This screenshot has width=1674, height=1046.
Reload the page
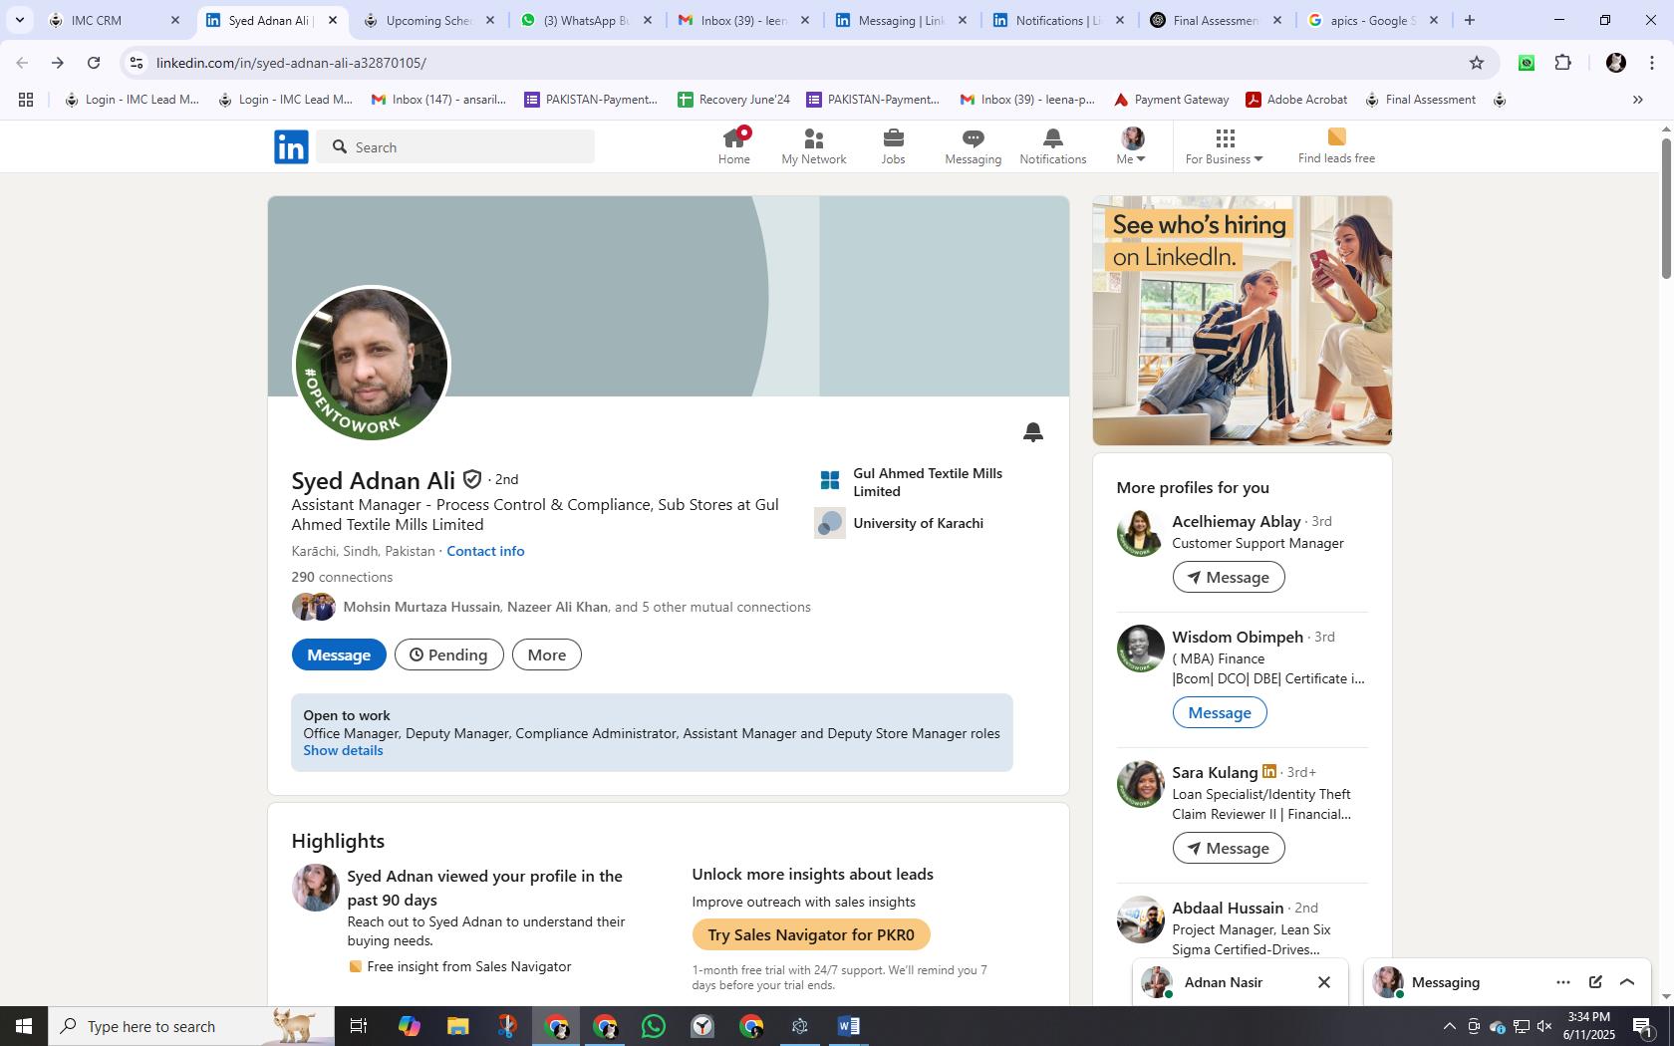pos(94,63)
